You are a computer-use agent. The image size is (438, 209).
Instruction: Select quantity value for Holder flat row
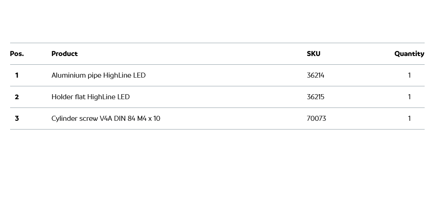click(409, 97)
